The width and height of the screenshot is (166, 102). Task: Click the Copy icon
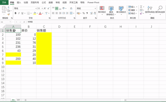tap(9, 11)
